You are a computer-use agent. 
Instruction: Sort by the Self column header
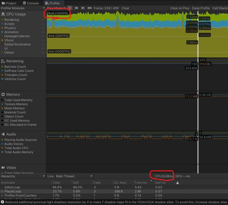[82, 183]
